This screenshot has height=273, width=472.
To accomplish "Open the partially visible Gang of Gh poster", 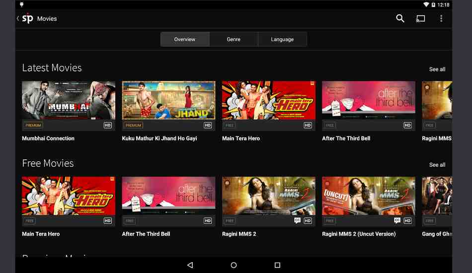I will [437, 196].
